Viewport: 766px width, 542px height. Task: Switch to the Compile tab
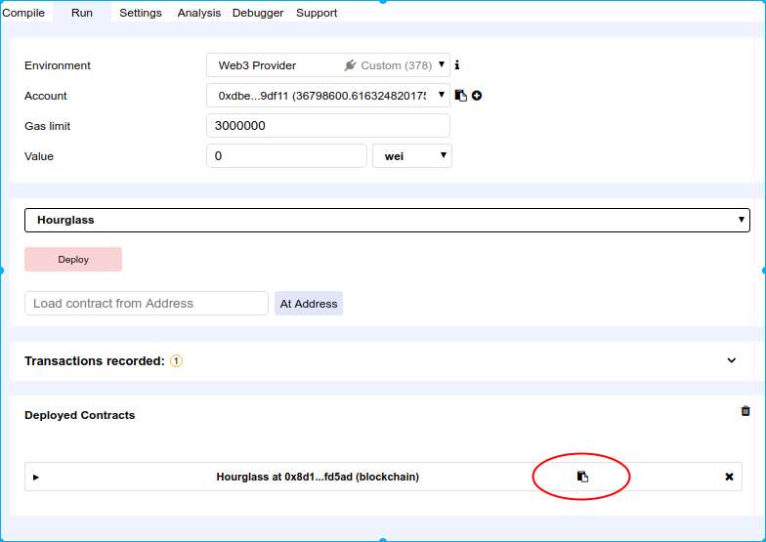coord(23,13)
